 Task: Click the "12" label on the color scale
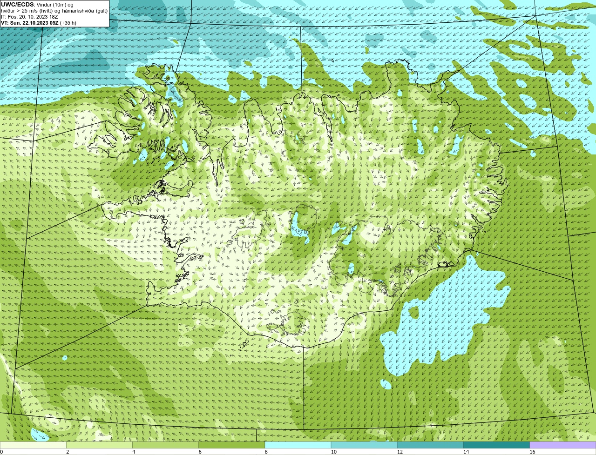point(400,452)
